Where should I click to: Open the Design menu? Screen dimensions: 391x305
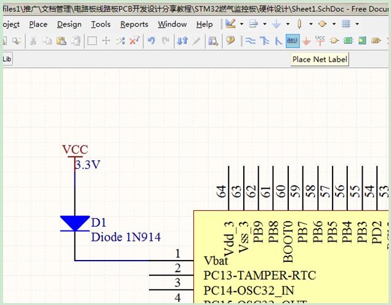coord(69,24)
